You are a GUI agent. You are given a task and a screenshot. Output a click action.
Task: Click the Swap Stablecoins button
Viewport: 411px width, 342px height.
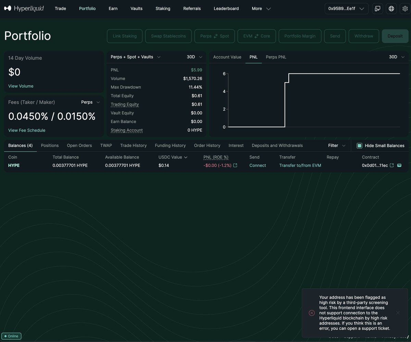pyautogui.click(x=169, y=36)
